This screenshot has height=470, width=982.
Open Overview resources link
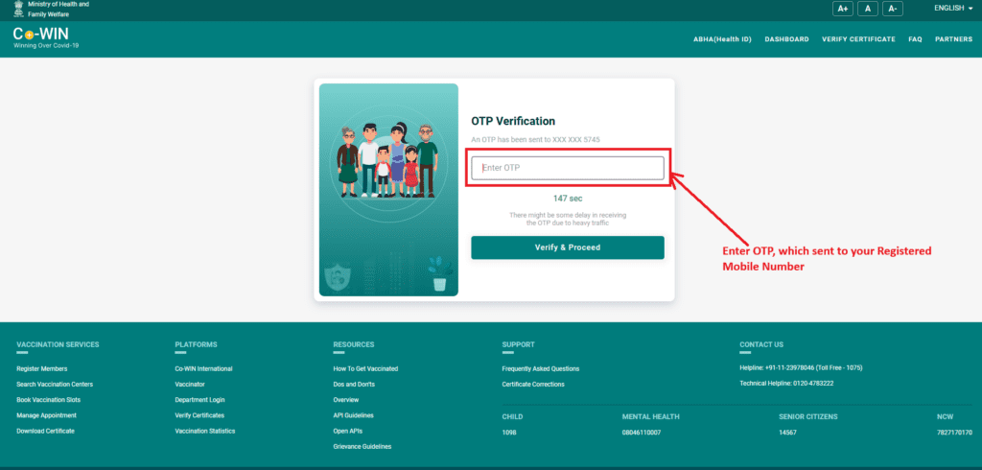[345, 400]
